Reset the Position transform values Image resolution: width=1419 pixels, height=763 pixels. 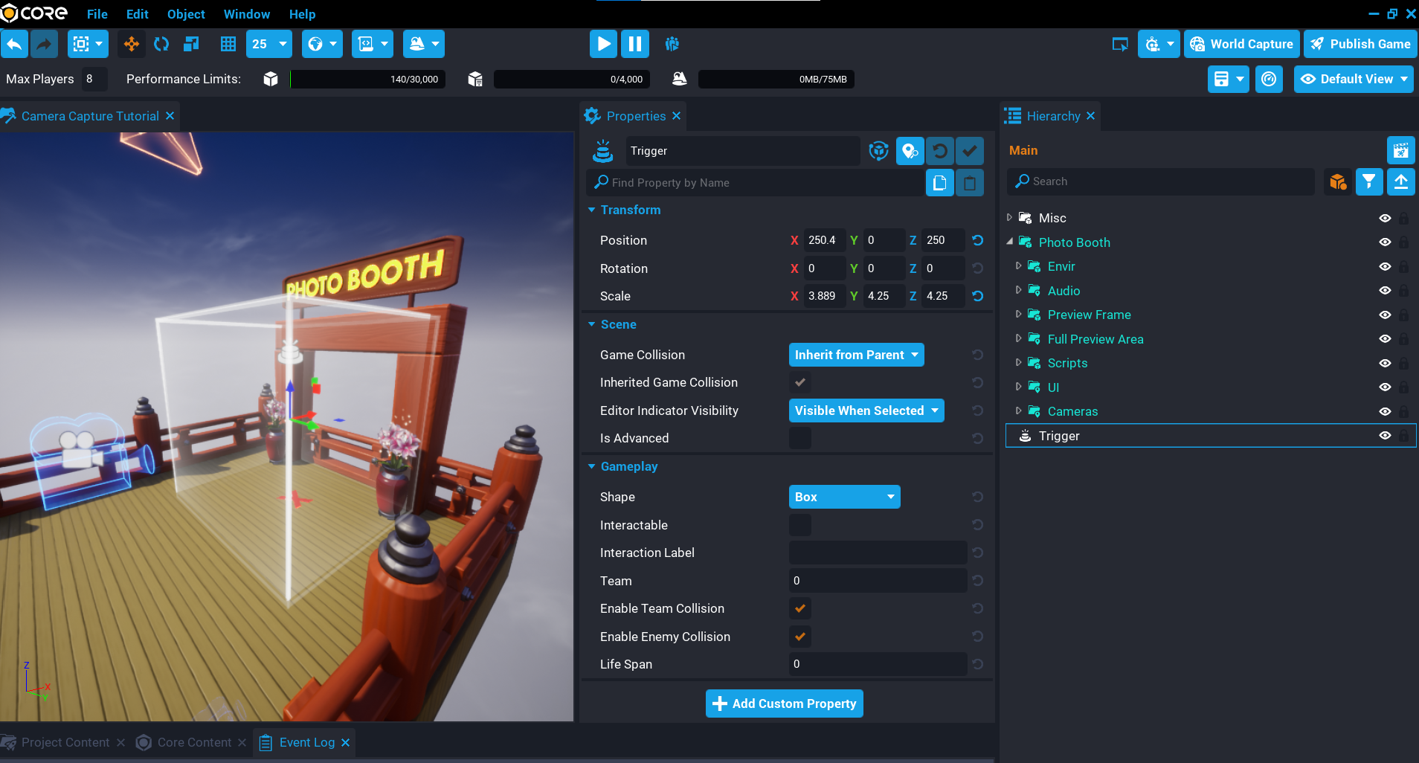(x=978, y=240)
